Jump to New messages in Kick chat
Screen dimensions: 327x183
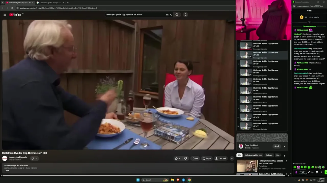coord(309,26)
